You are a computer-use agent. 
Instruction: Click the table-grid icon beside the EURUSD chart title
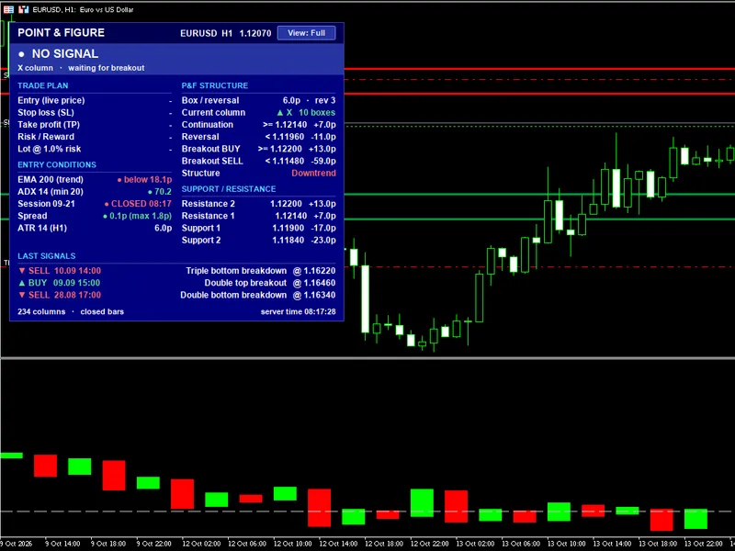click(8, 9)
